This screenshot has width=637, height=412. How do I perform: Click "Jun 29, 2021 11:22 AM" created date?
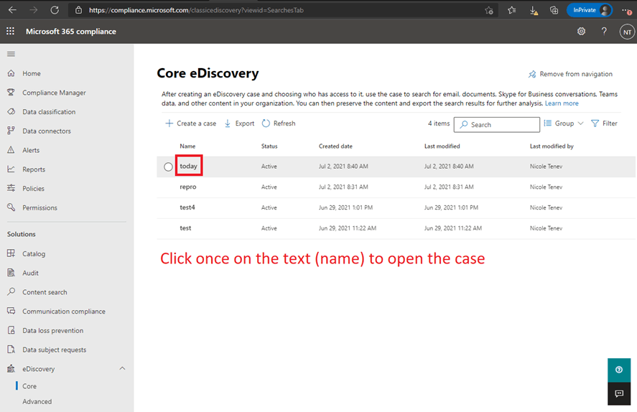(348, 228)
